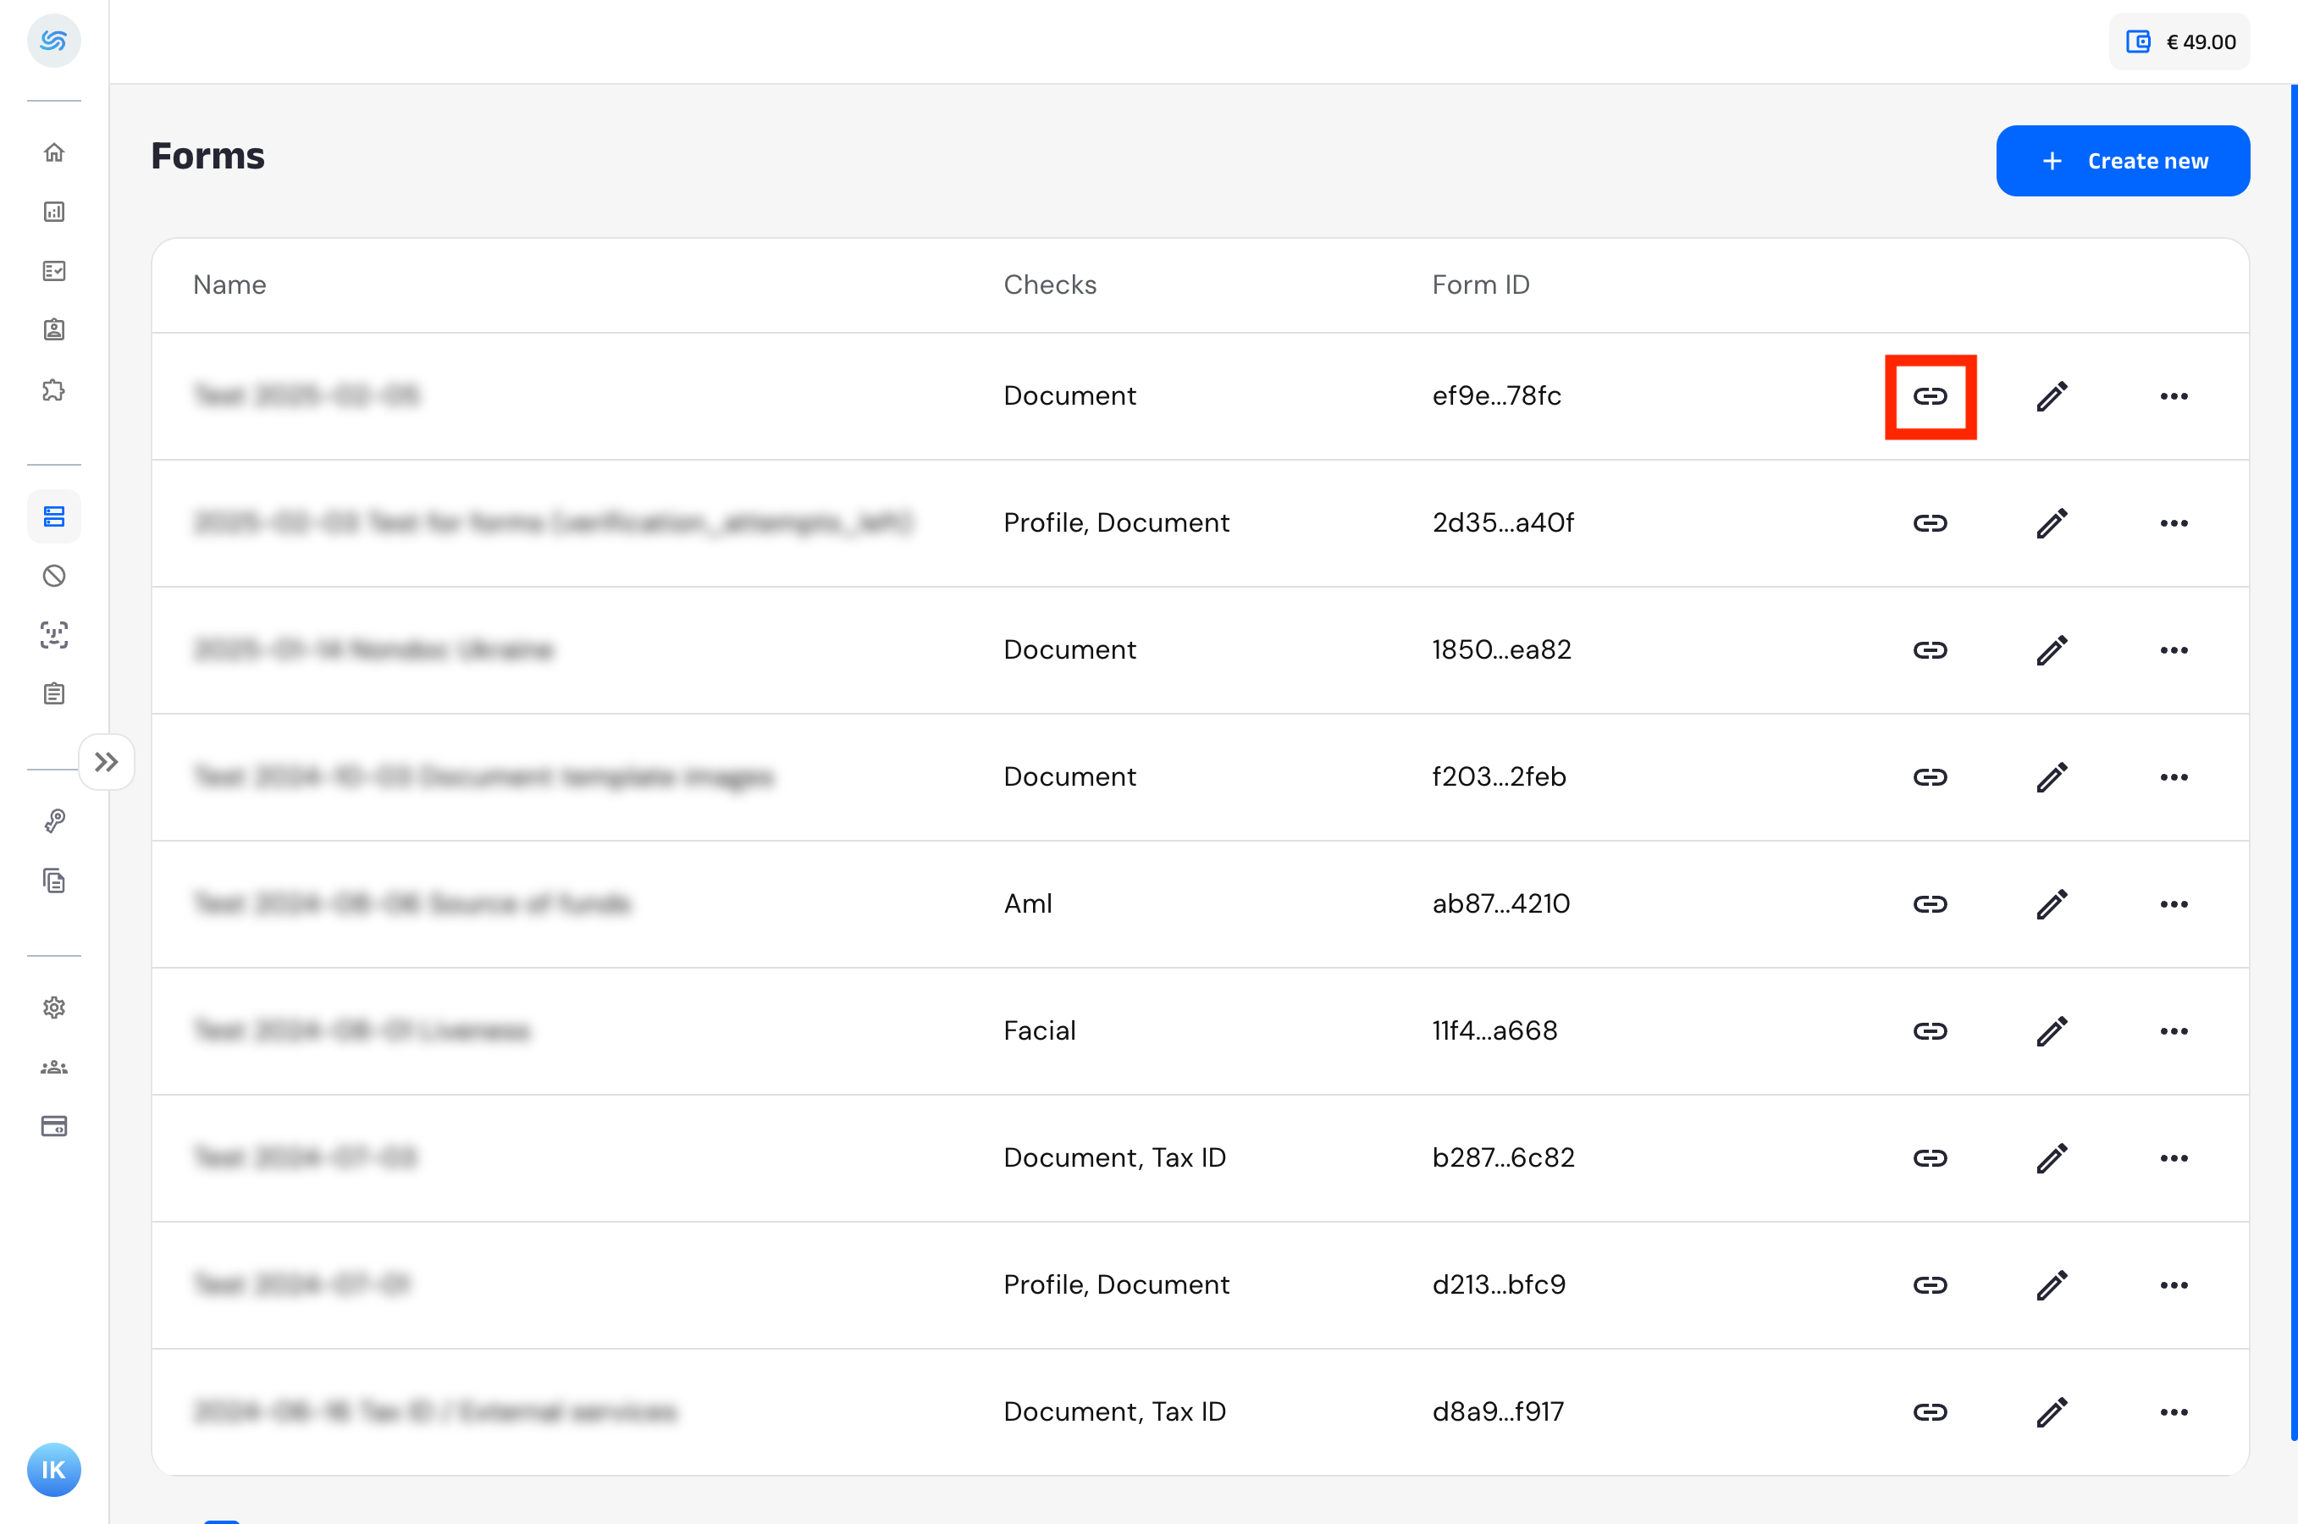Copy link for form b287...6c82
The width and height of the screenshot is (2298, 1524).
click(1931, 1158)
